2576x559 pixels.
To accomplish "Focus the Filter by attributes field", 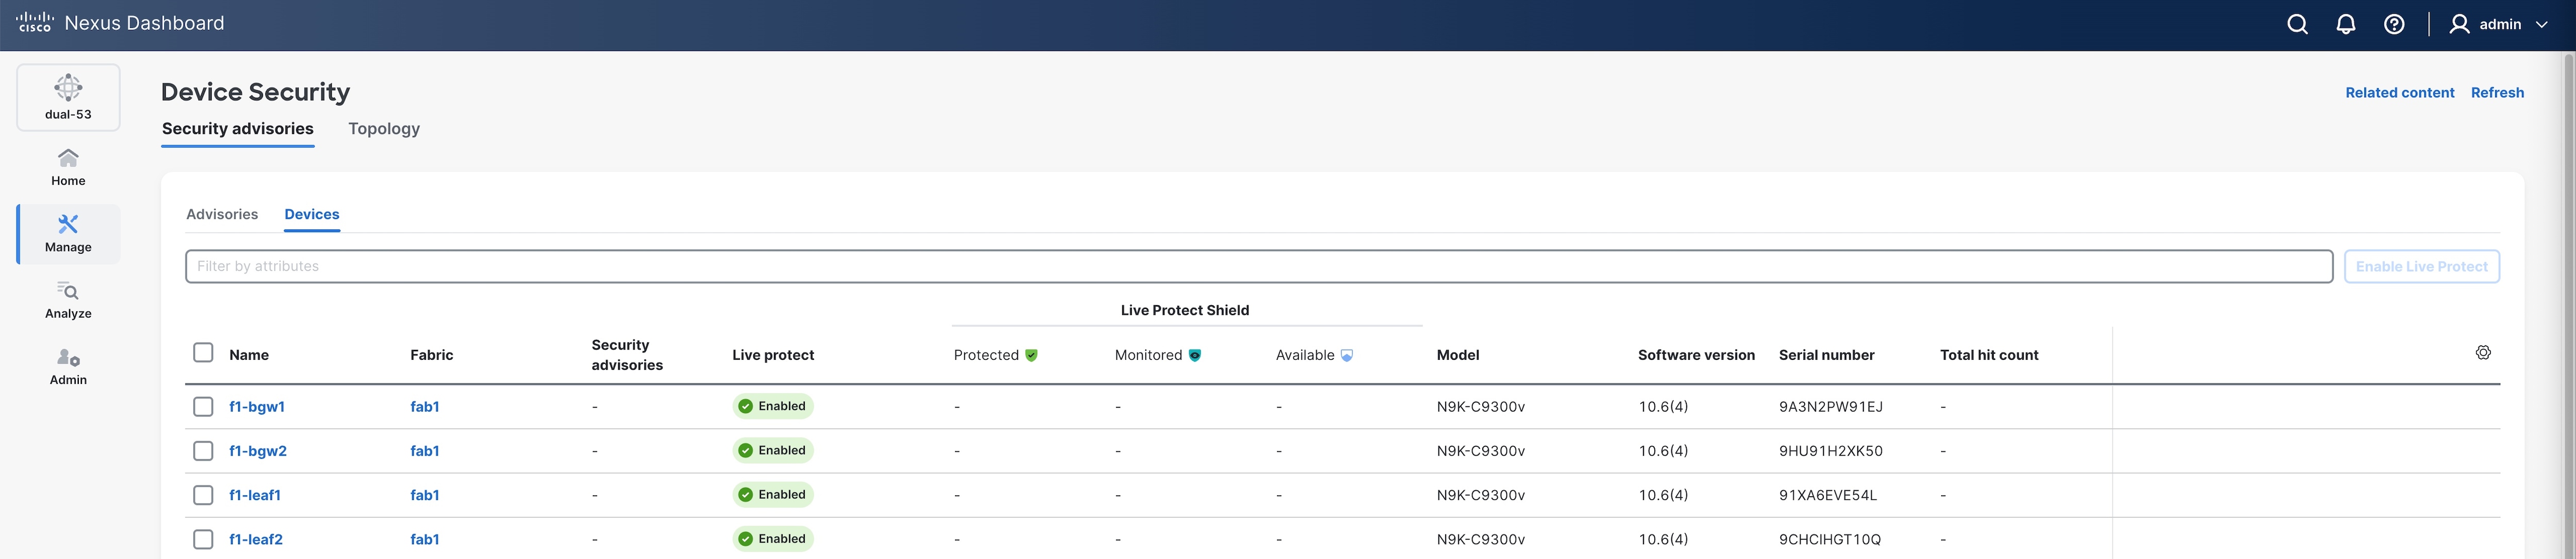I will [x=1259, y=267].
